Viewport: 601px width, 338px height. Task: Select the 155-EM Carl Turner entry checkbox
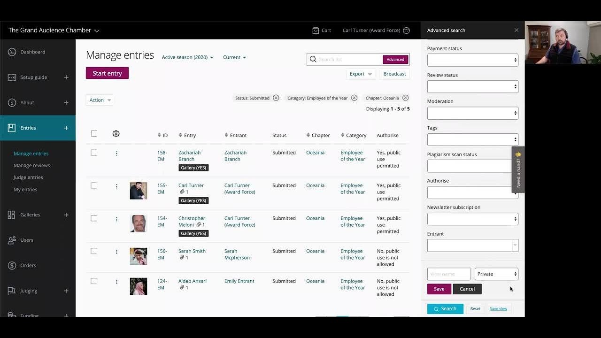[94, 185]
